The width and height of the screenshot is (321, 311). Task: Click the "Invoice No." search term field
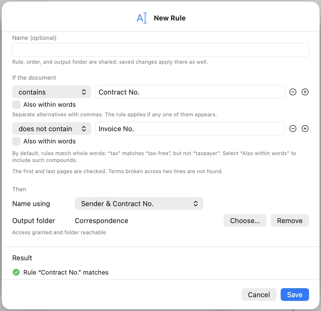tap(190, 129)
